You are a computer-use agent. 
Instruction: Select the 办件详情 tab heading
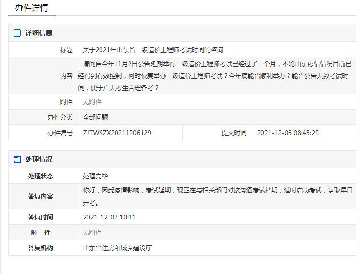point(31,8)
